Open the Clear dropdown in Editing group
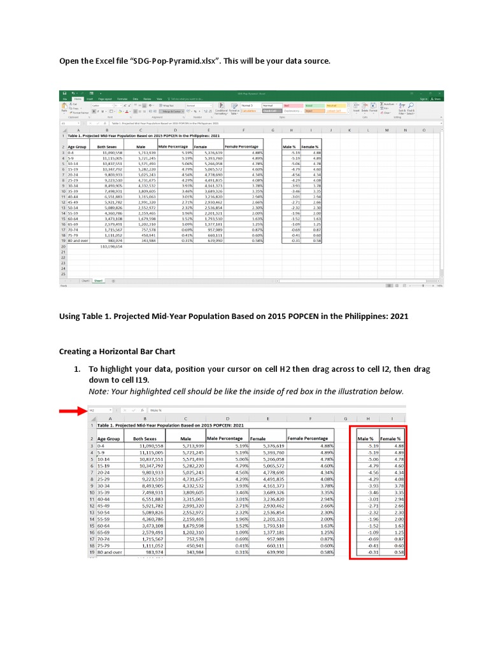Viewport: 489px width, 652px height. click(385, 113)
